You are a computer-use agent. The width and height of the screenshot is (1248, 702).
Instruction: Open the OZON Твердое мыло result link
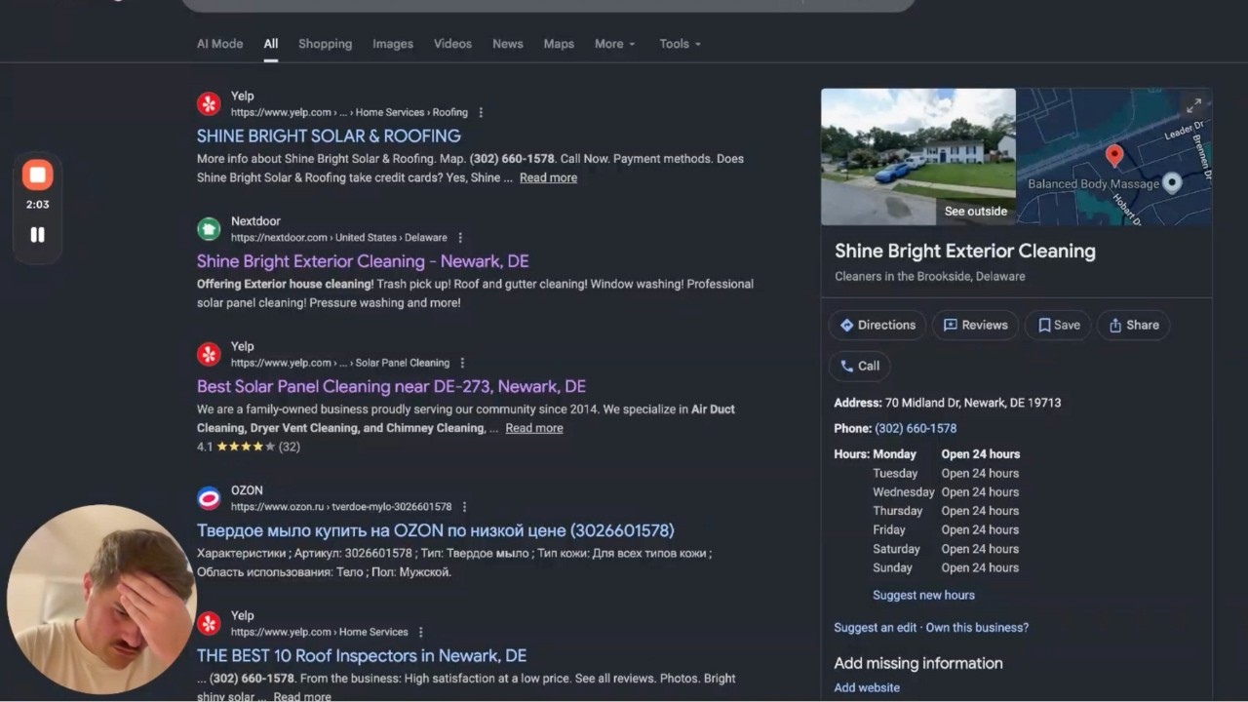pyautogui.click(x=436, y=530)
